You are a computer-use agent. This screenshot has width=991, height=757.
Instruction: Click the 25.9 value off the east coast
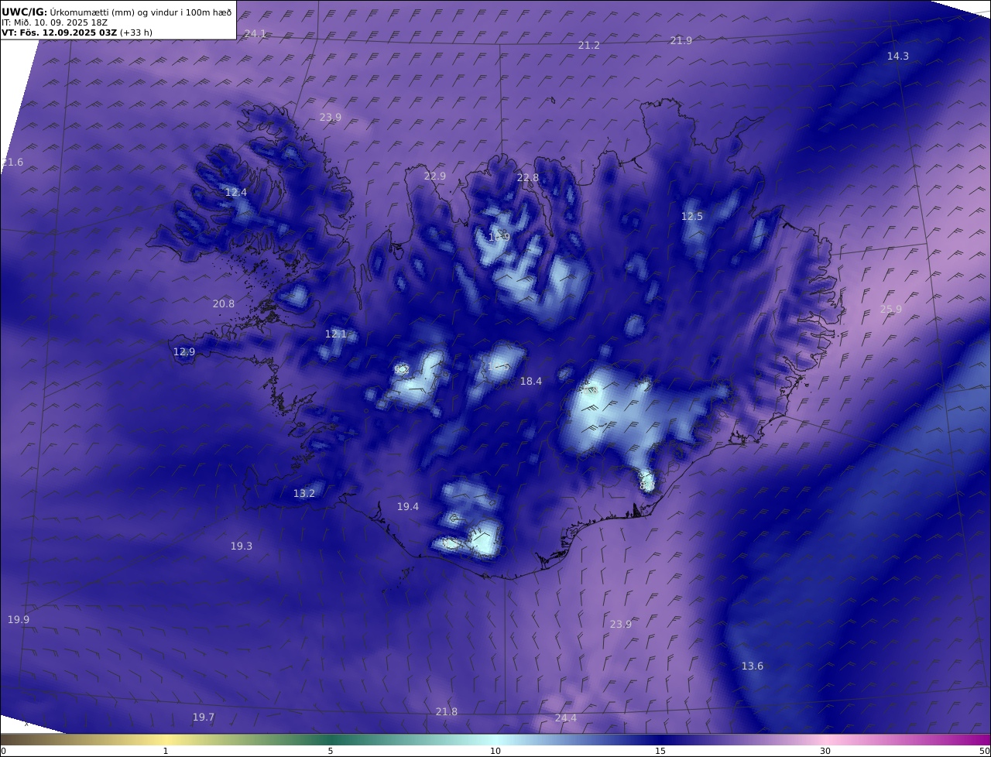[891, 310]
